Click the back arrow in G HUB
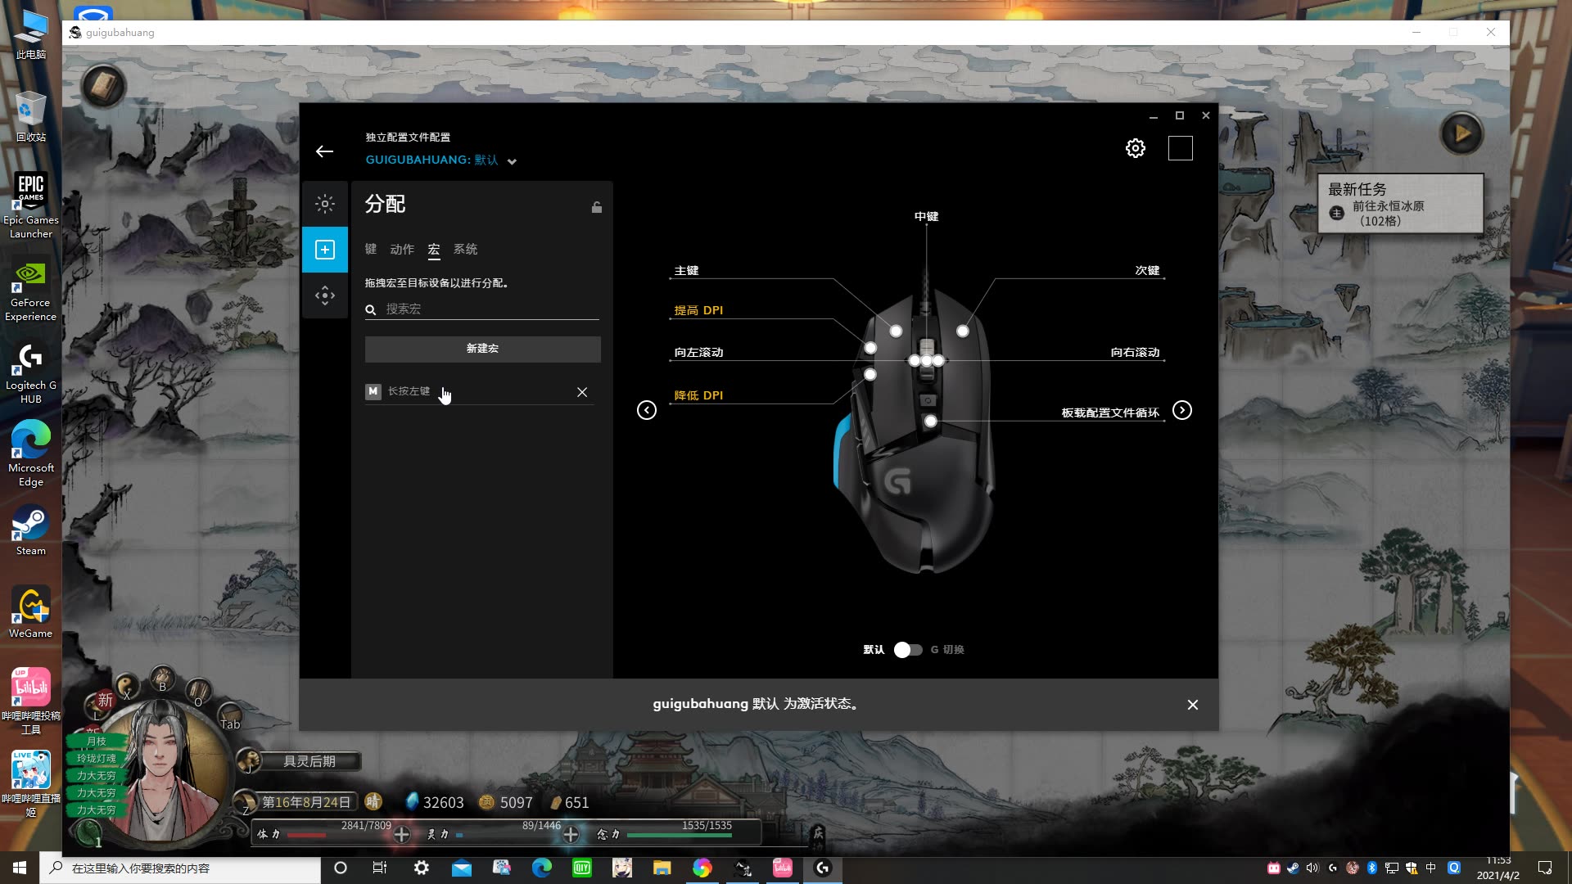 [324, 151]
